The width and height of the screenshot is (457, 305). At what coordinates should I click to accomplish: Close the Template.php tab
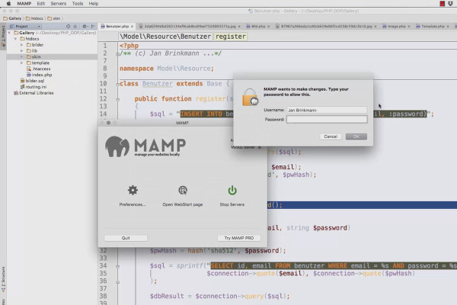(448, 26)
